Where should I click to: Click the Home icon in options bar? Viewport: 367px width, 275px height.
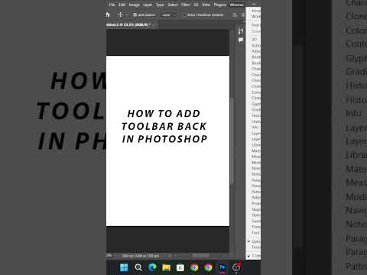click(x=108, y=15)
